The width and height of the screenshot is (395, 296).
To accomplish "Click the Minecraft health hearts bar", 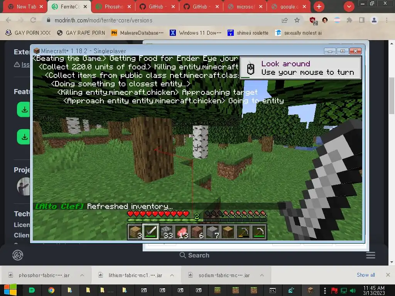I will point(158,214).
